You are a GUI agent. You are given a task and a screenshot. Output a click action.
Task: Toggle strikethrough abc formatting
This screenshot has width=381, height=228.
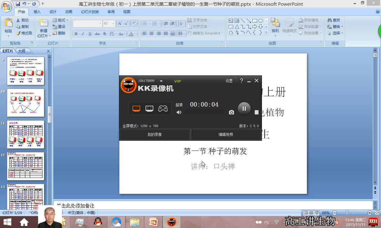click(x=97, y=34)
